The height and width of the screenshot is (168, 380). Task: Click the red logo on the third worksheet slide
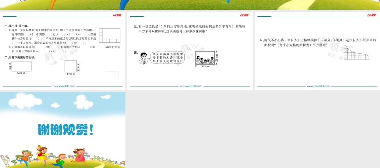[371, 15]
